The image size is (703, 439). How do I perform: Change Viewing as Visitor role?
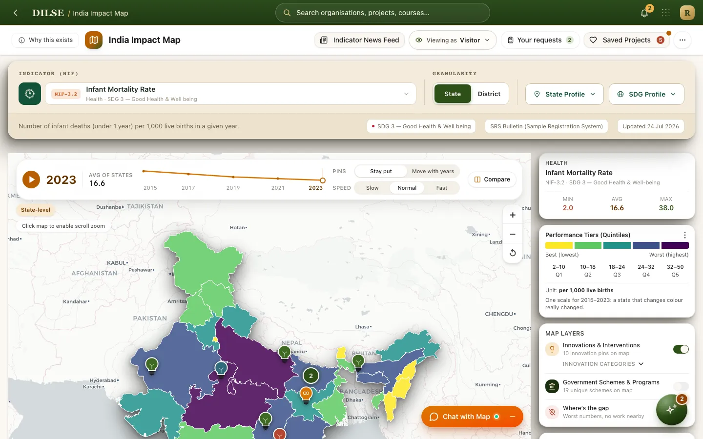click(x=453, y=40)
